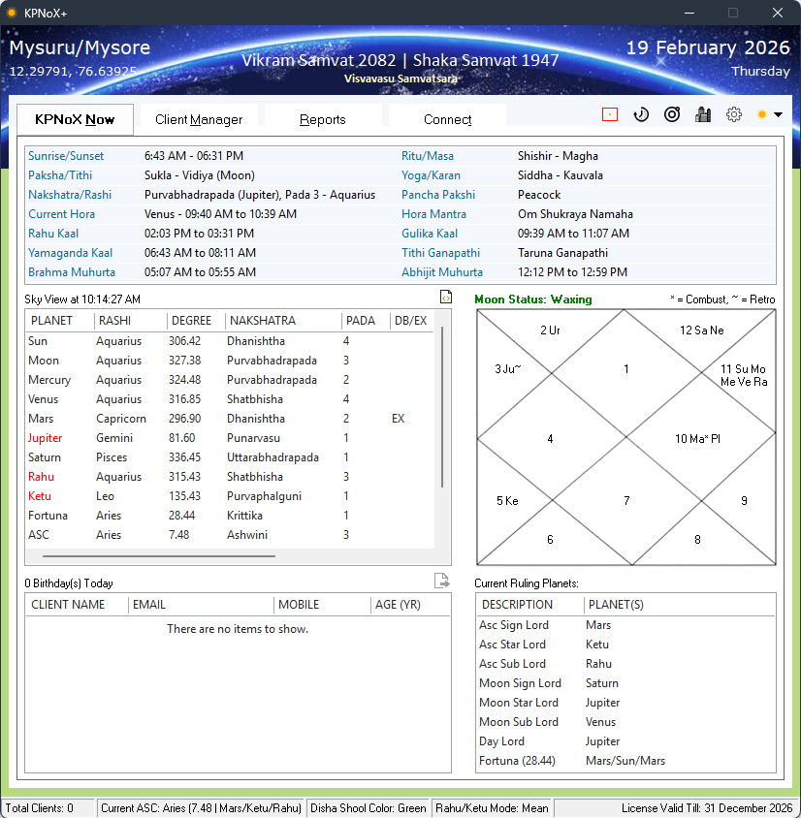Click the Yoga/Karan label
Image resolution: width=801 pixels, height=818 pixels.
click(x=431, y=175)
